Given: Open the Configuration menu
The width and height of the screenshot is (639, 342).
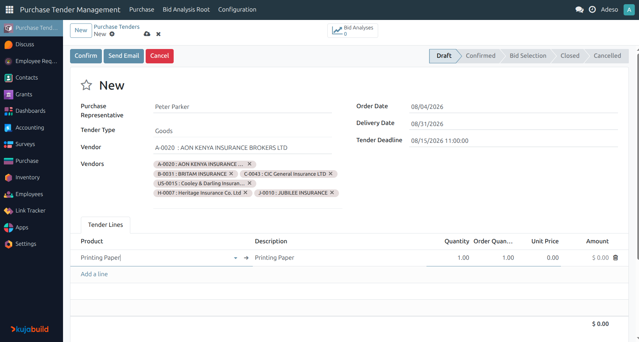Looking at the screenshot, I should click(x=237, y=9).
